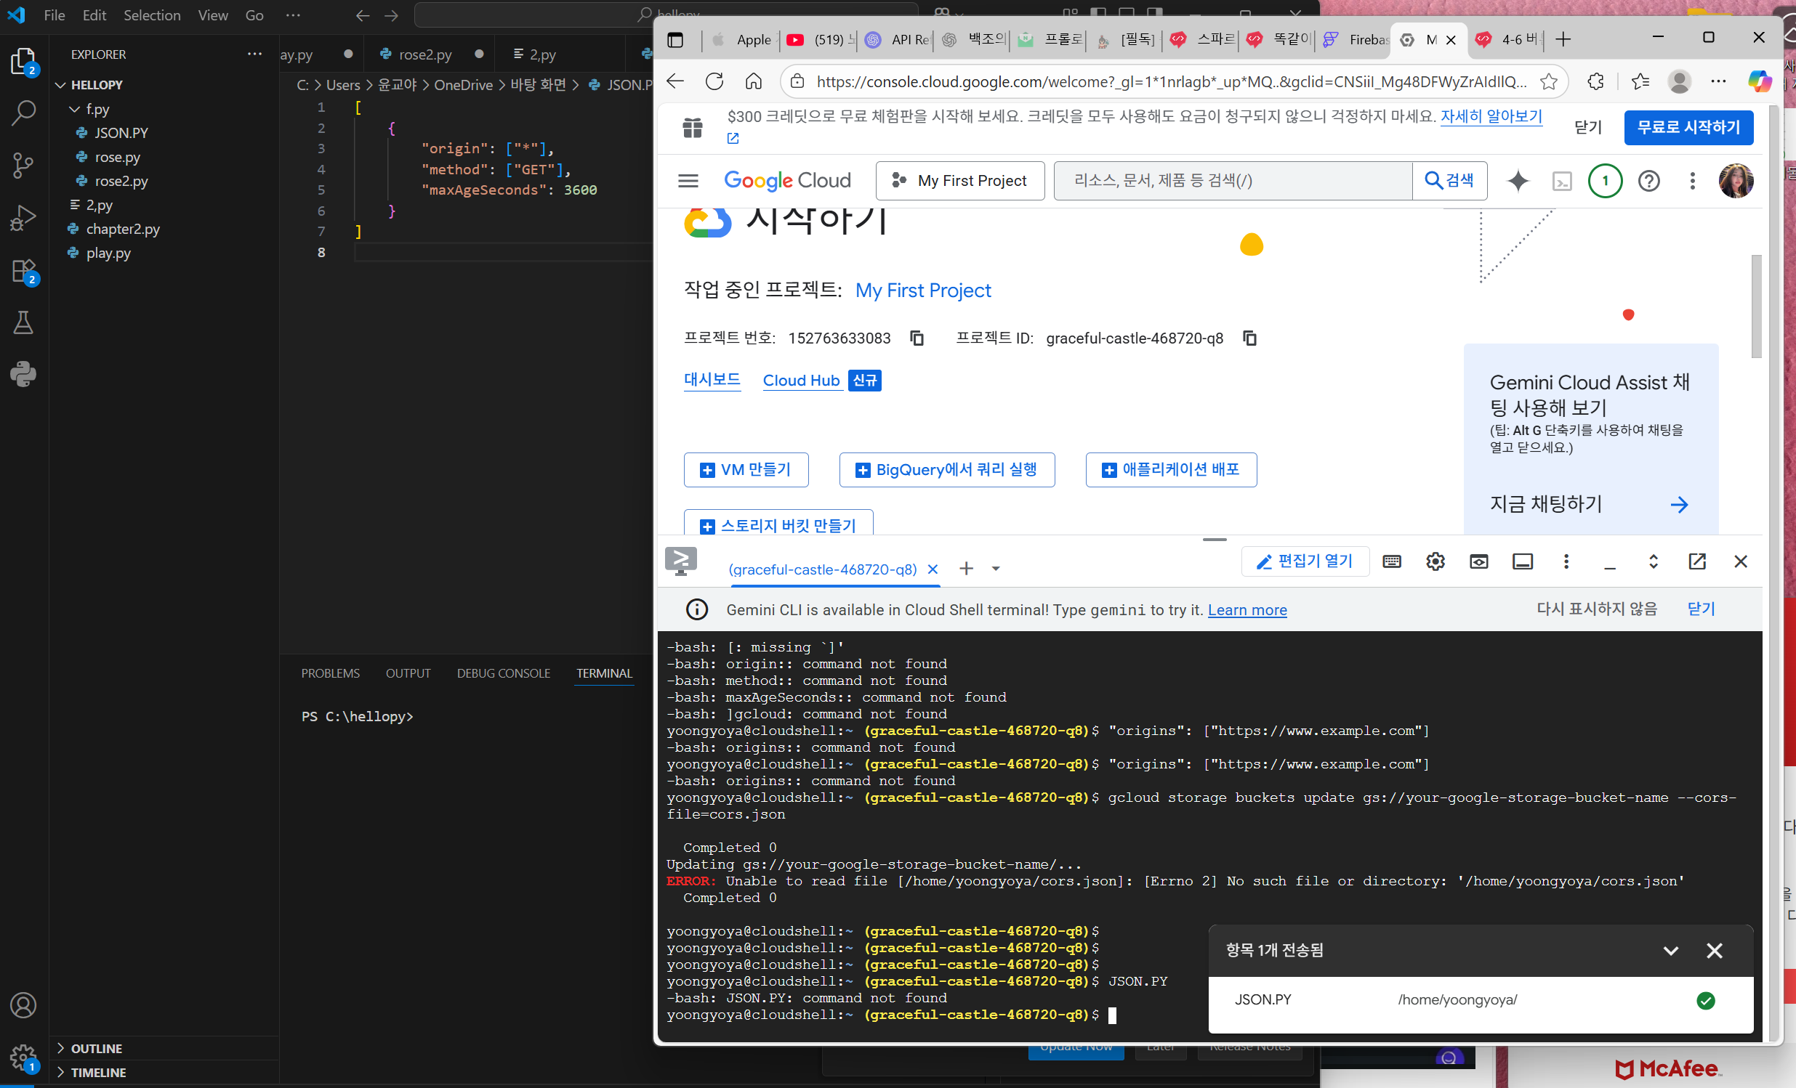1796x1088 pixels.
Task: Open the Gemini CLI Learn more link
Action: point(1247,610)
